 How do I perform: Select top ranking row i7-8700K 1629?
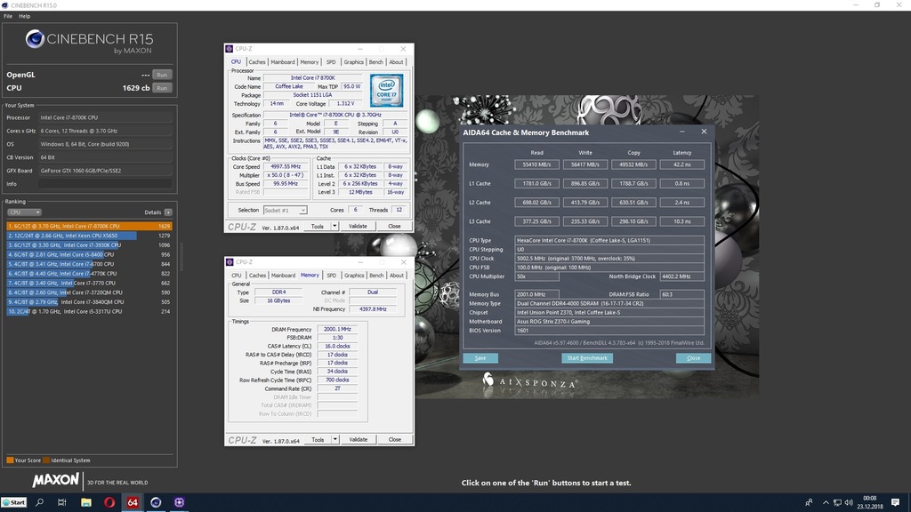89,227
